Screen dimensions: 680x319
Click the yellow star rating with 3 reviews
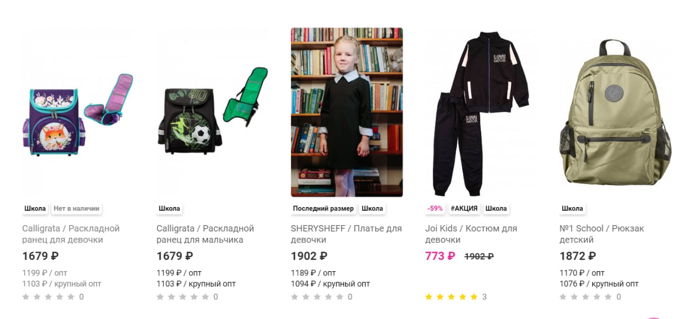(x=452, y=297)
